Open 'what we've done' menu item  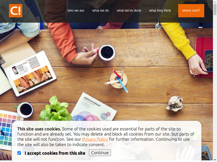129,11
